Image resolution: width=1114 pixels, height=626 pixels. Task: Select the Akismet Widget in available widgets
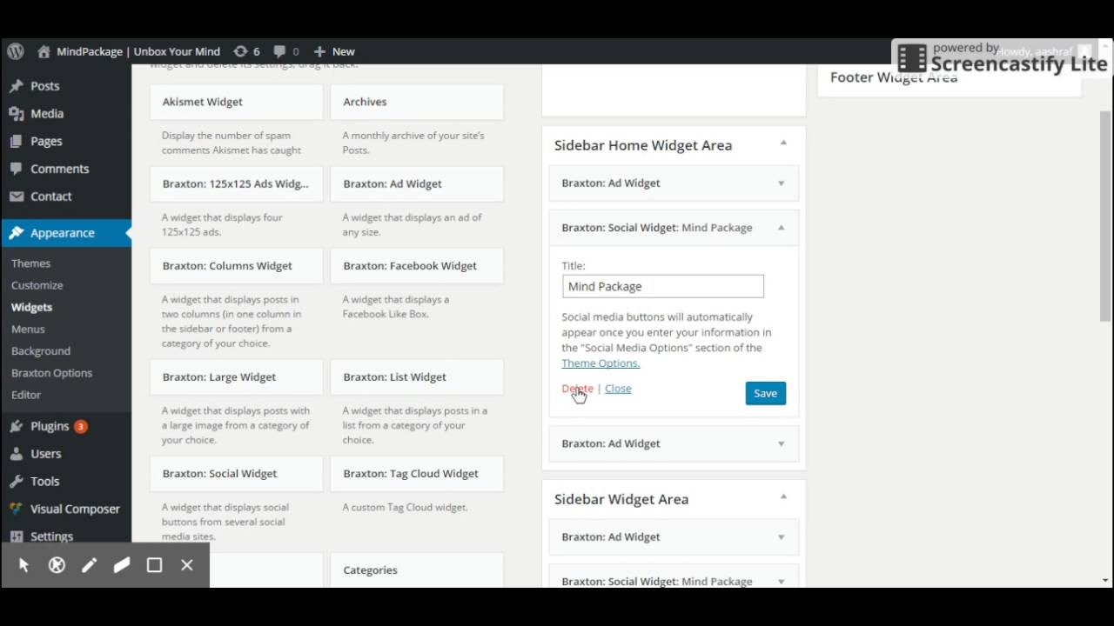point(237,102)
